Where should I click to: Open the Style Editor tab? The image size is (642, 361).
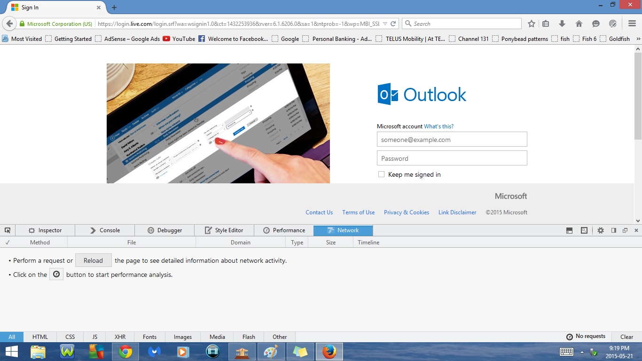(x=224, y=230)
